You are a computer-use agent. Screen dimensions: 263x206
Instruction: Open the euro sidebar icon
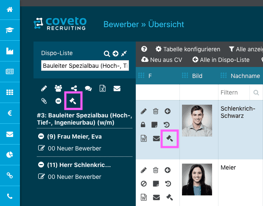pos(10,113)
